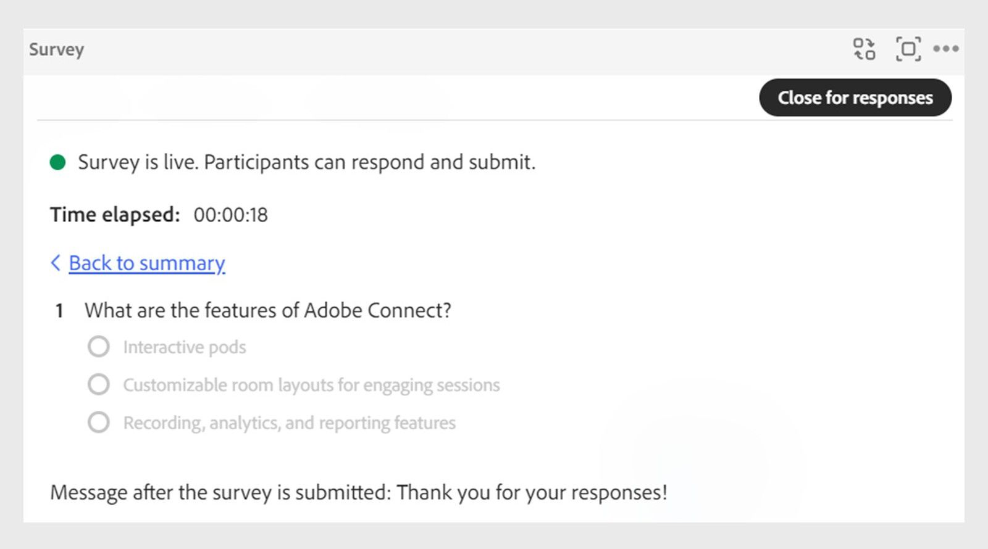Open pod switch icon next to fullscreen
The image size is (988, 549).
(x=865, y=49)
